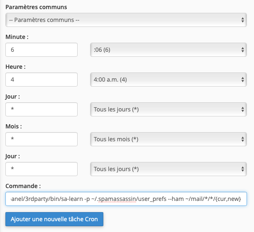Click the misspelled spamassassin word in command
The image size is (254, 232).
(x=117, y=199)
